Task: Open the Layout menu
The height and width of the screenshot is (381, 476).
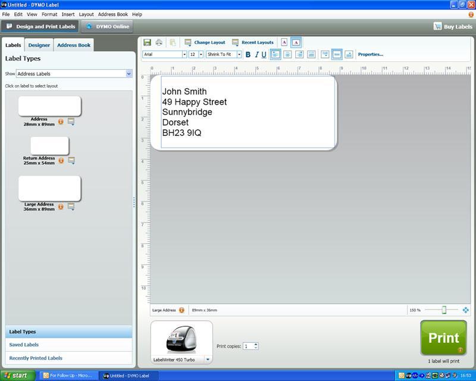Action: pos(86,14)
